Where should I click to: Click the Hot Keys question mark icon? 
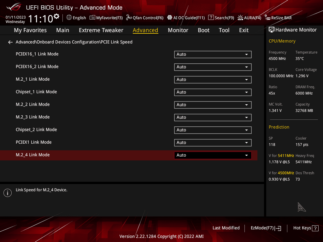tap(315, 228)
